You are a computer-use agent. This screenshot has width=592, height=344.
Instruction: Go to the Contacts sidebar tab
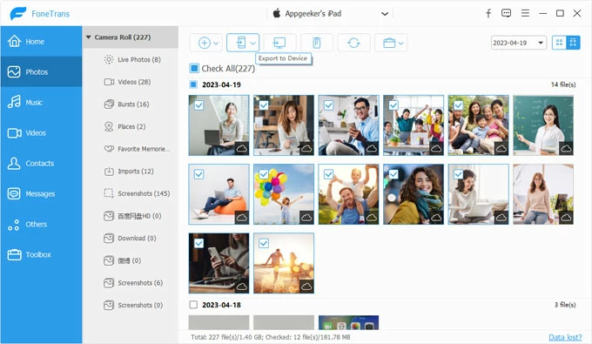pyautogui.click(x=42, y=163)
